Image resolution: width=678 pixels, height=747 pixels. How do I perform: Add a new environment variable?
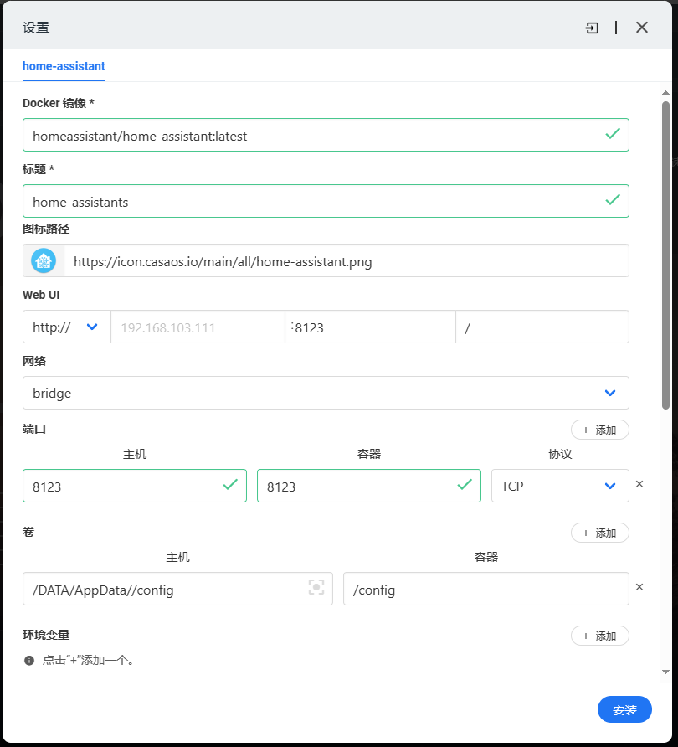pyautogui.click(x=600, y=636)
